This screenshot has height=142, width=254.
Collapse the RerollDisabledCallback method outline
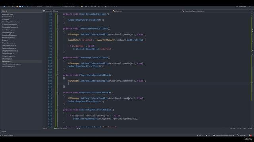pos(58,14)
